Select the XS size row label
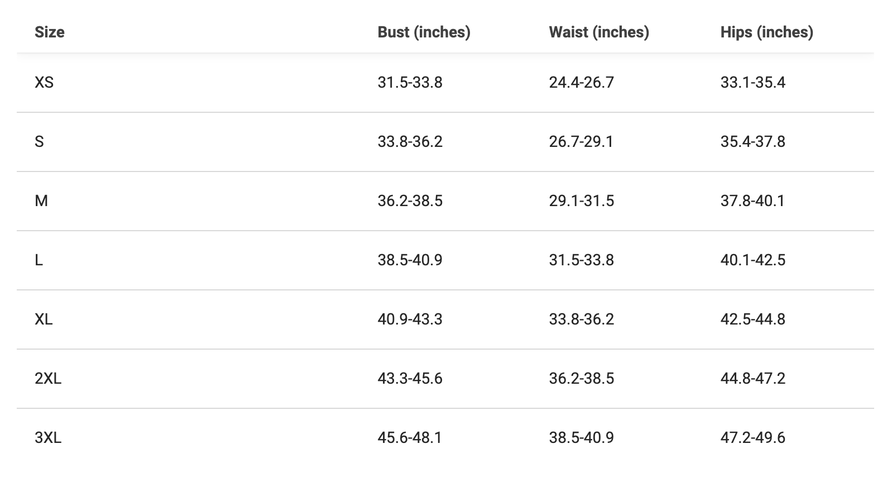892x477 pixels. (x=44, y=83)
